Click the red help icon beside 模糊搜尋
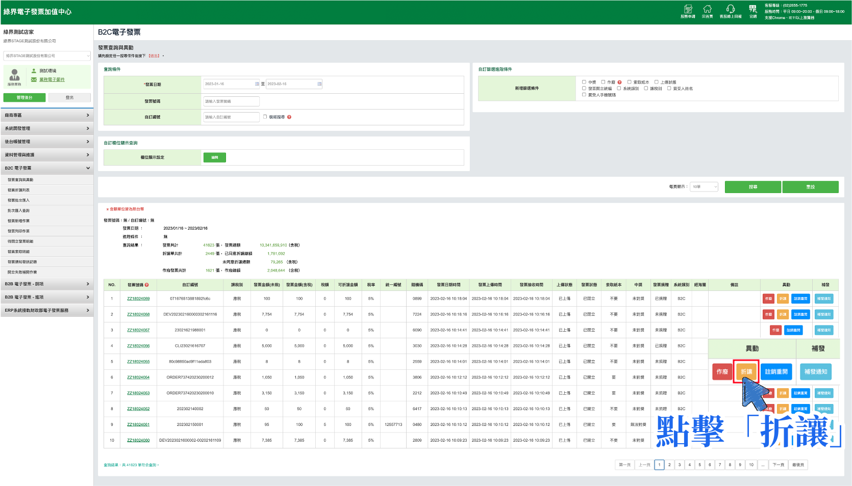852x486 pixels. coord(289,117)
